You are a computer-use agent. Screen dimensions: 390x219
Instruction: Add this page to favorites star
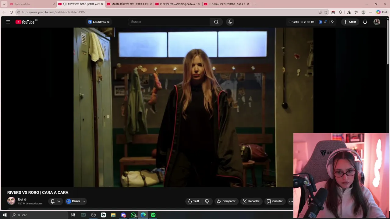[326, 12]
